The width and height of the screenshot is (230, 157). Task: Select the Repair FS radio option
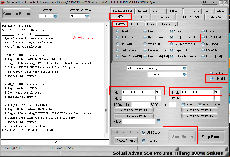coord(171,50)
